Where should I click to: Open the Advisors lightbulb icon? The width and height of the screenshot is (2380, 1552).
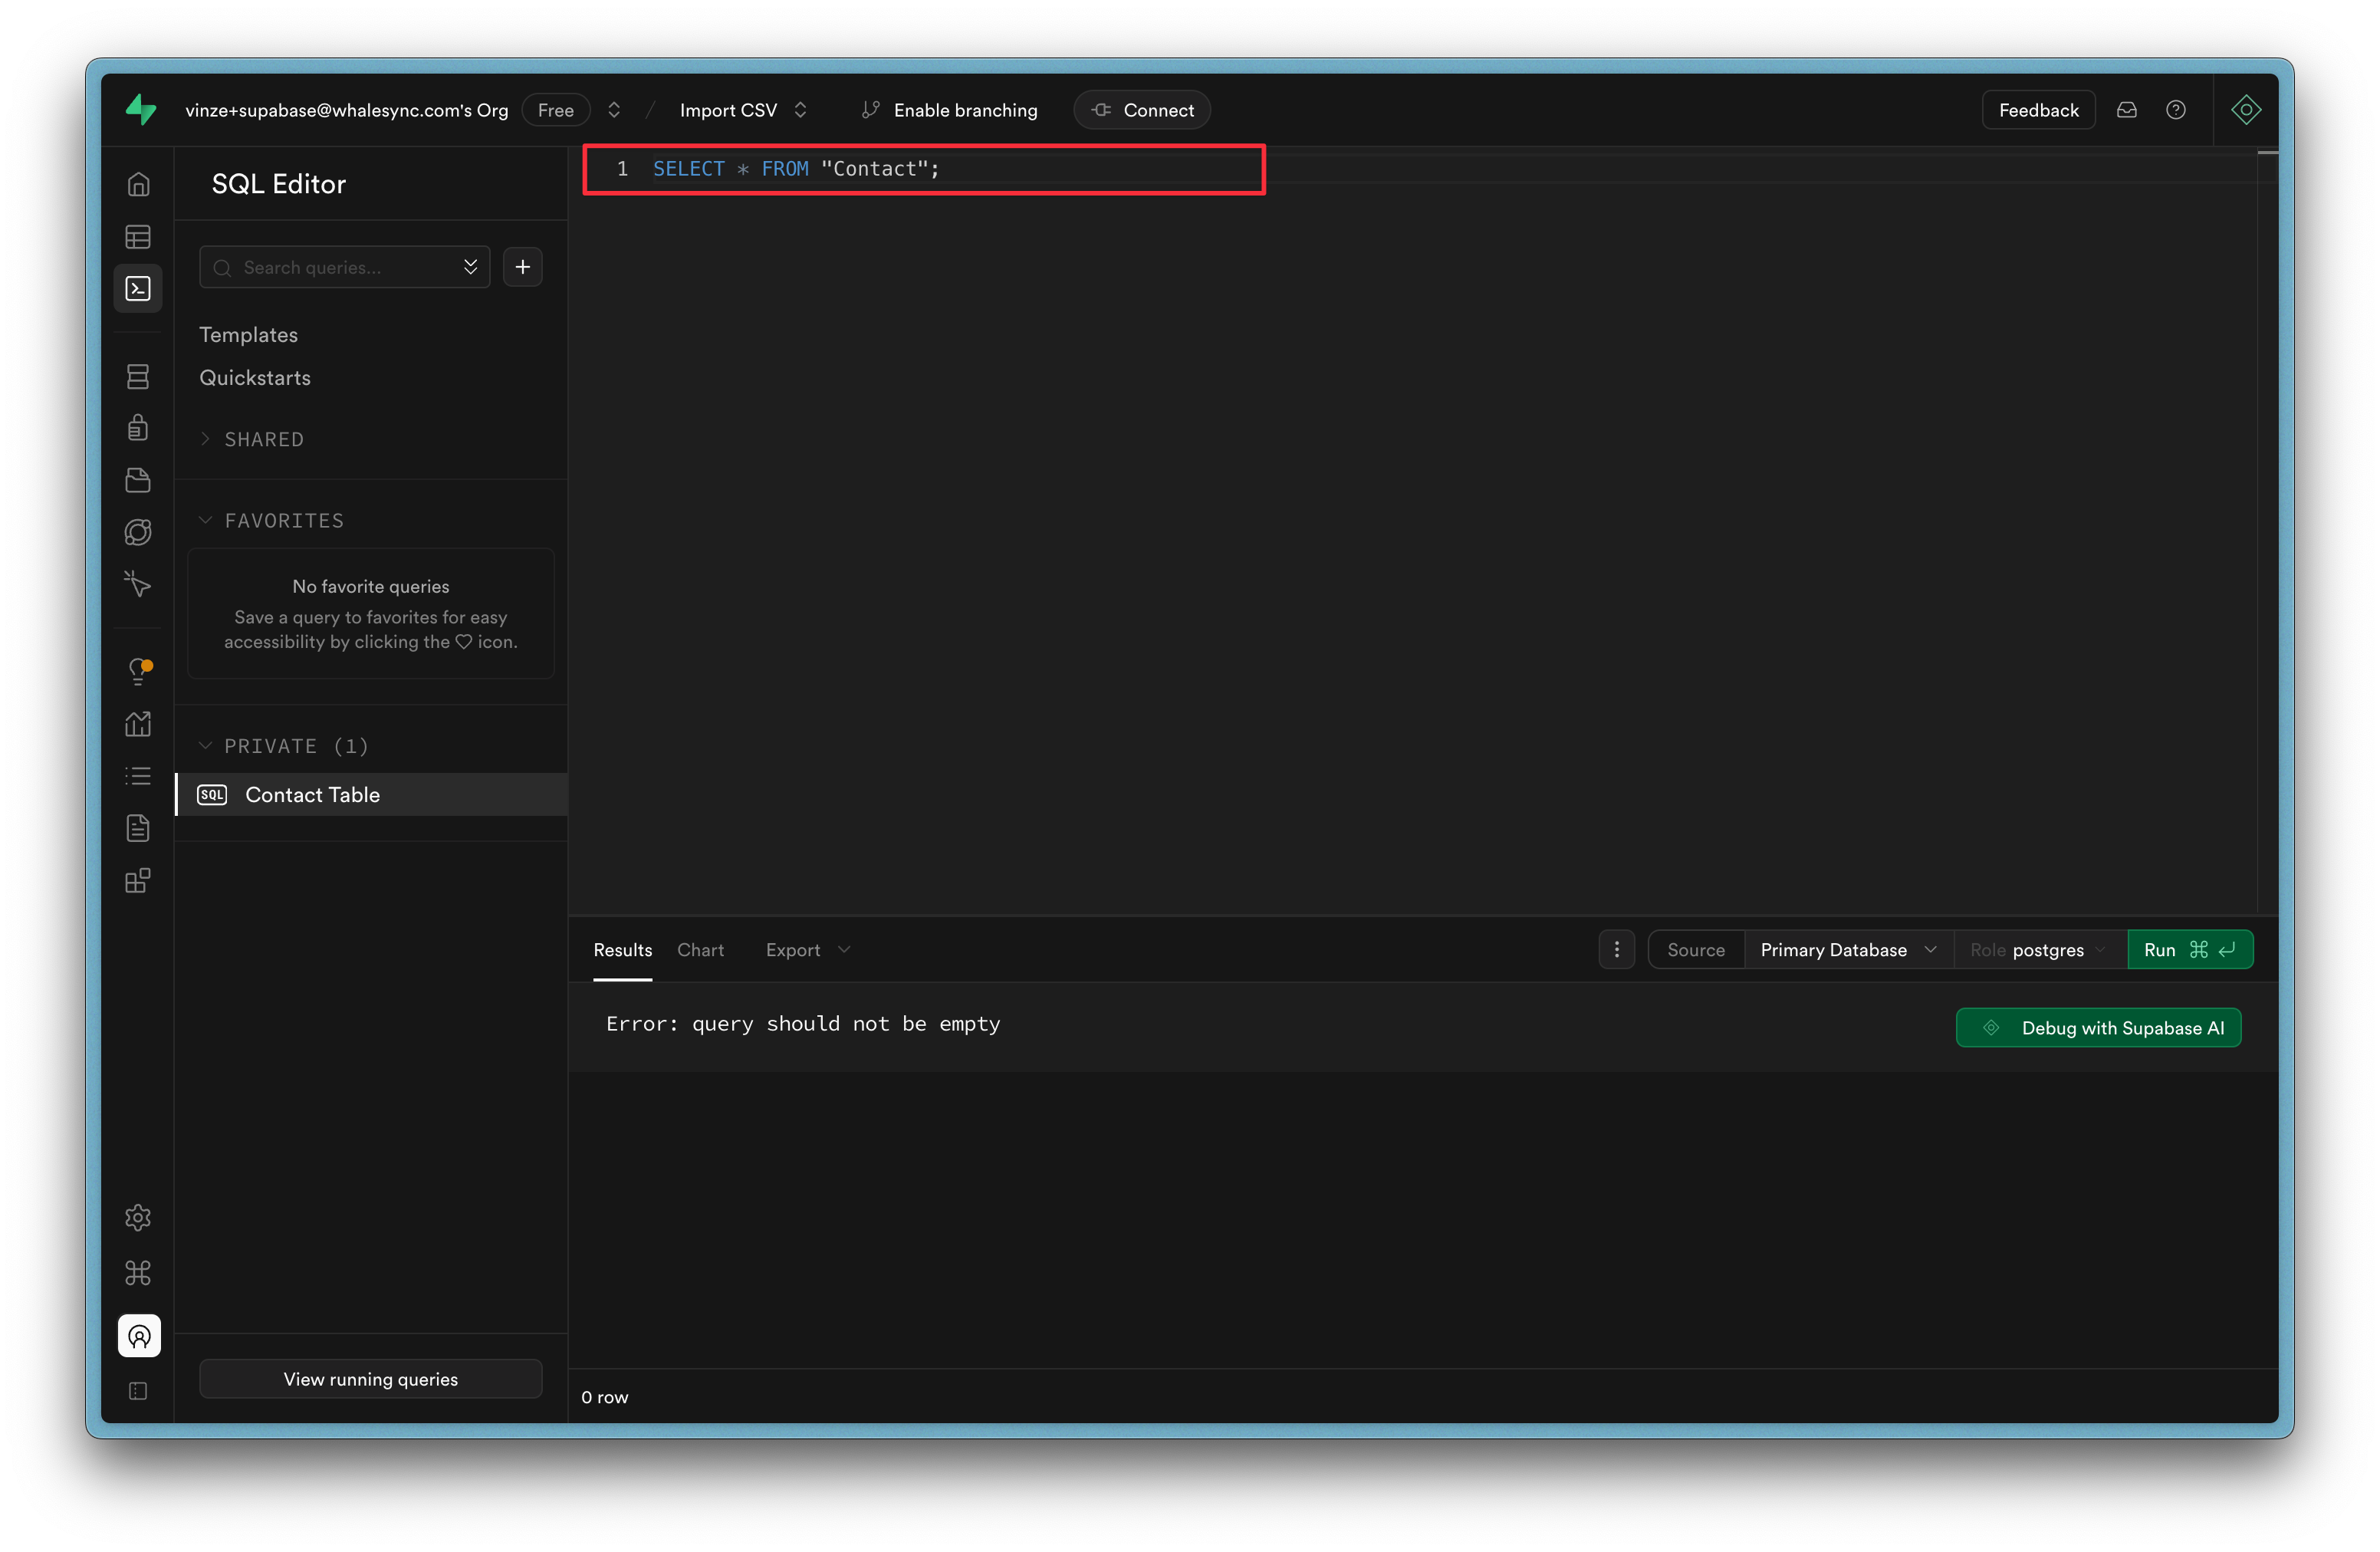click(138, 671)
